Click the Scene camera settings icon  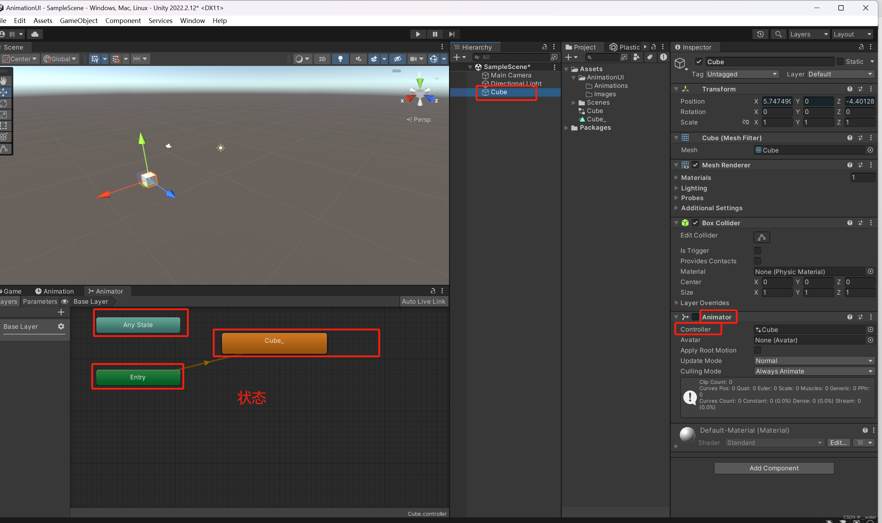coord(416,59)
